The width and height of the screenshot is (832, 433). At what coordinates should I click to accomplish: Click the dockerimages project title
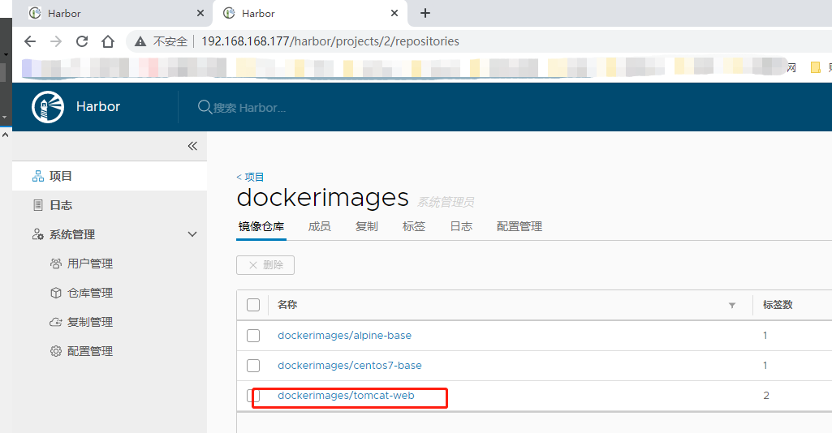(322, 198)
